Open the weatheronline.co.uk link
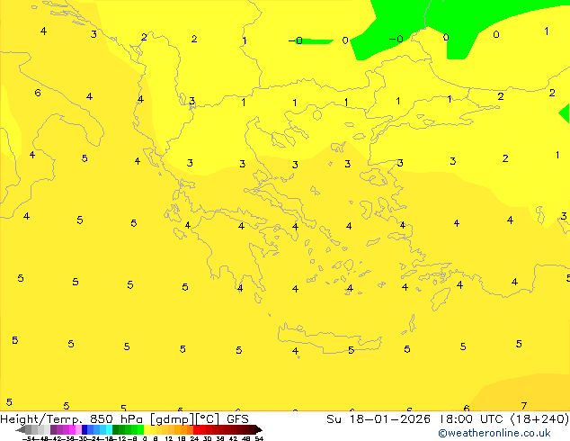The width and height of the screenshot is (570, 441). (x=494, y=433)
